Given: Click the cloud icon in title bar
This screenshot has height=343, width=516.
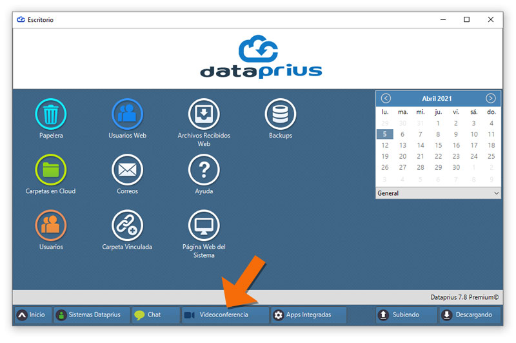Looking at the screenshot, I should coord(21,20).
